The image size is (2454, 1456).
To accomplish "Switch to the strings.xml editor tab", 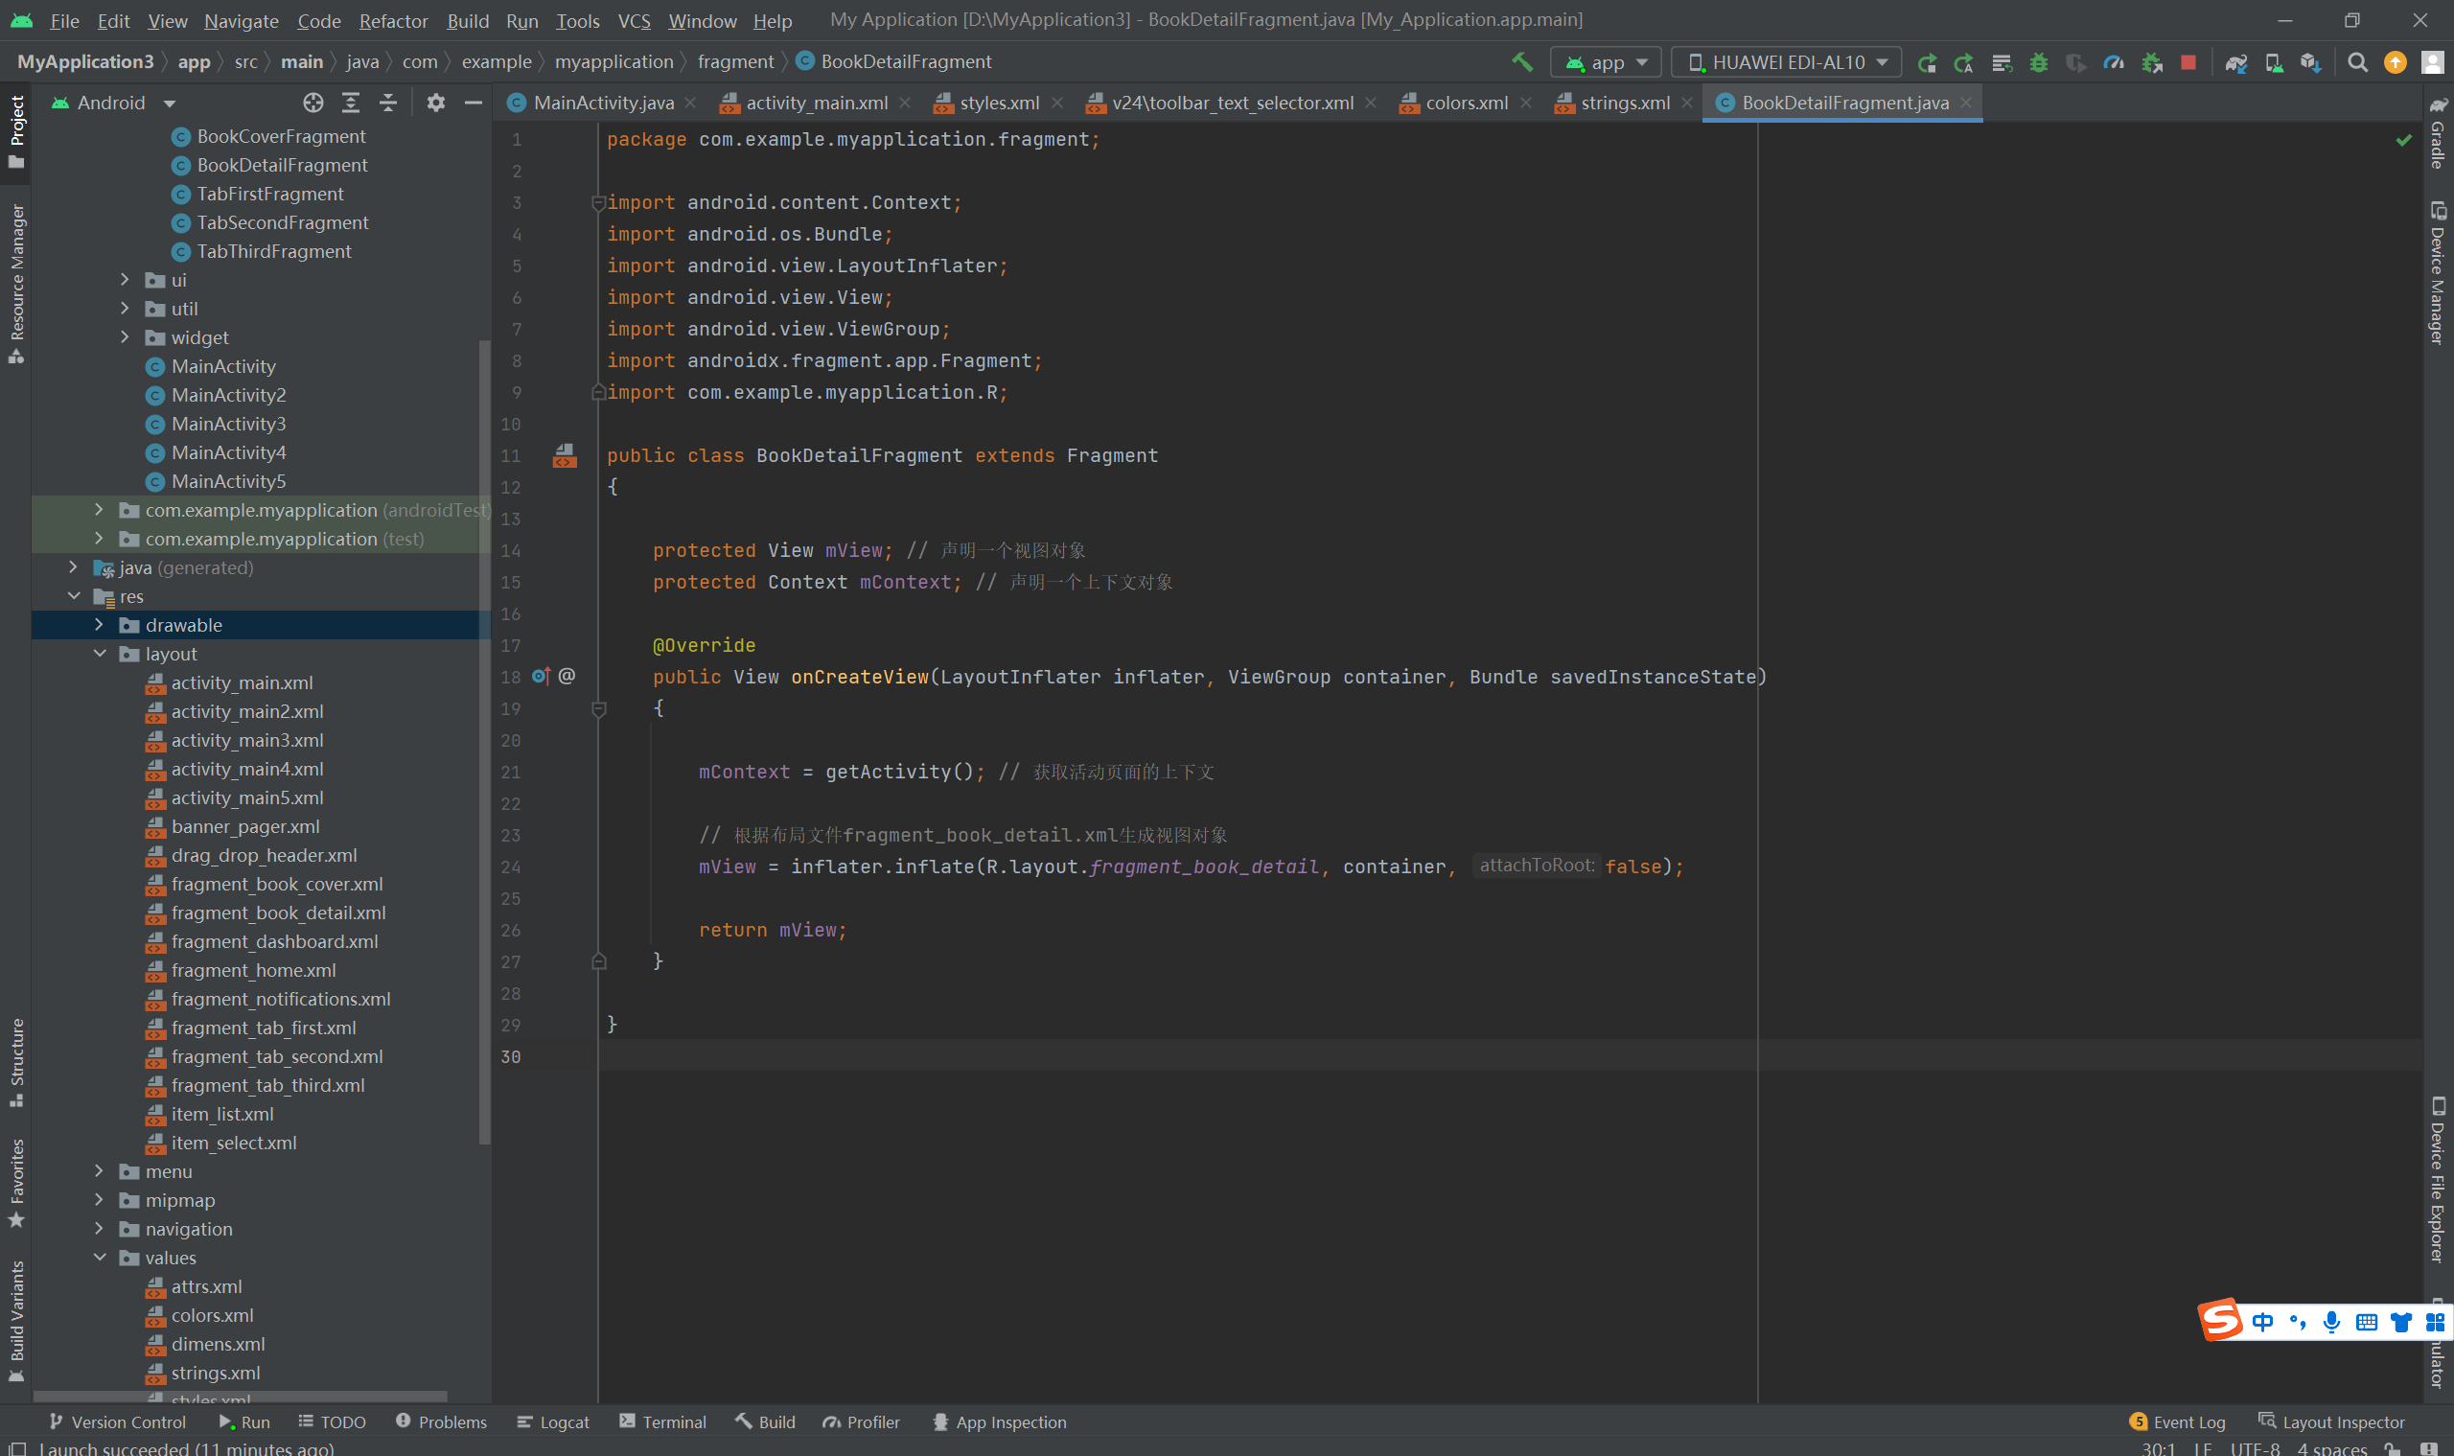I will 1624,103.
